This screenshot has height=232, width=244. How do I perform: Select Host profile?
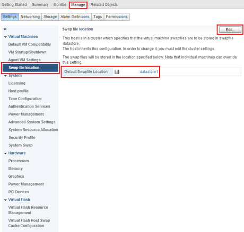click(x=19, y=91)
